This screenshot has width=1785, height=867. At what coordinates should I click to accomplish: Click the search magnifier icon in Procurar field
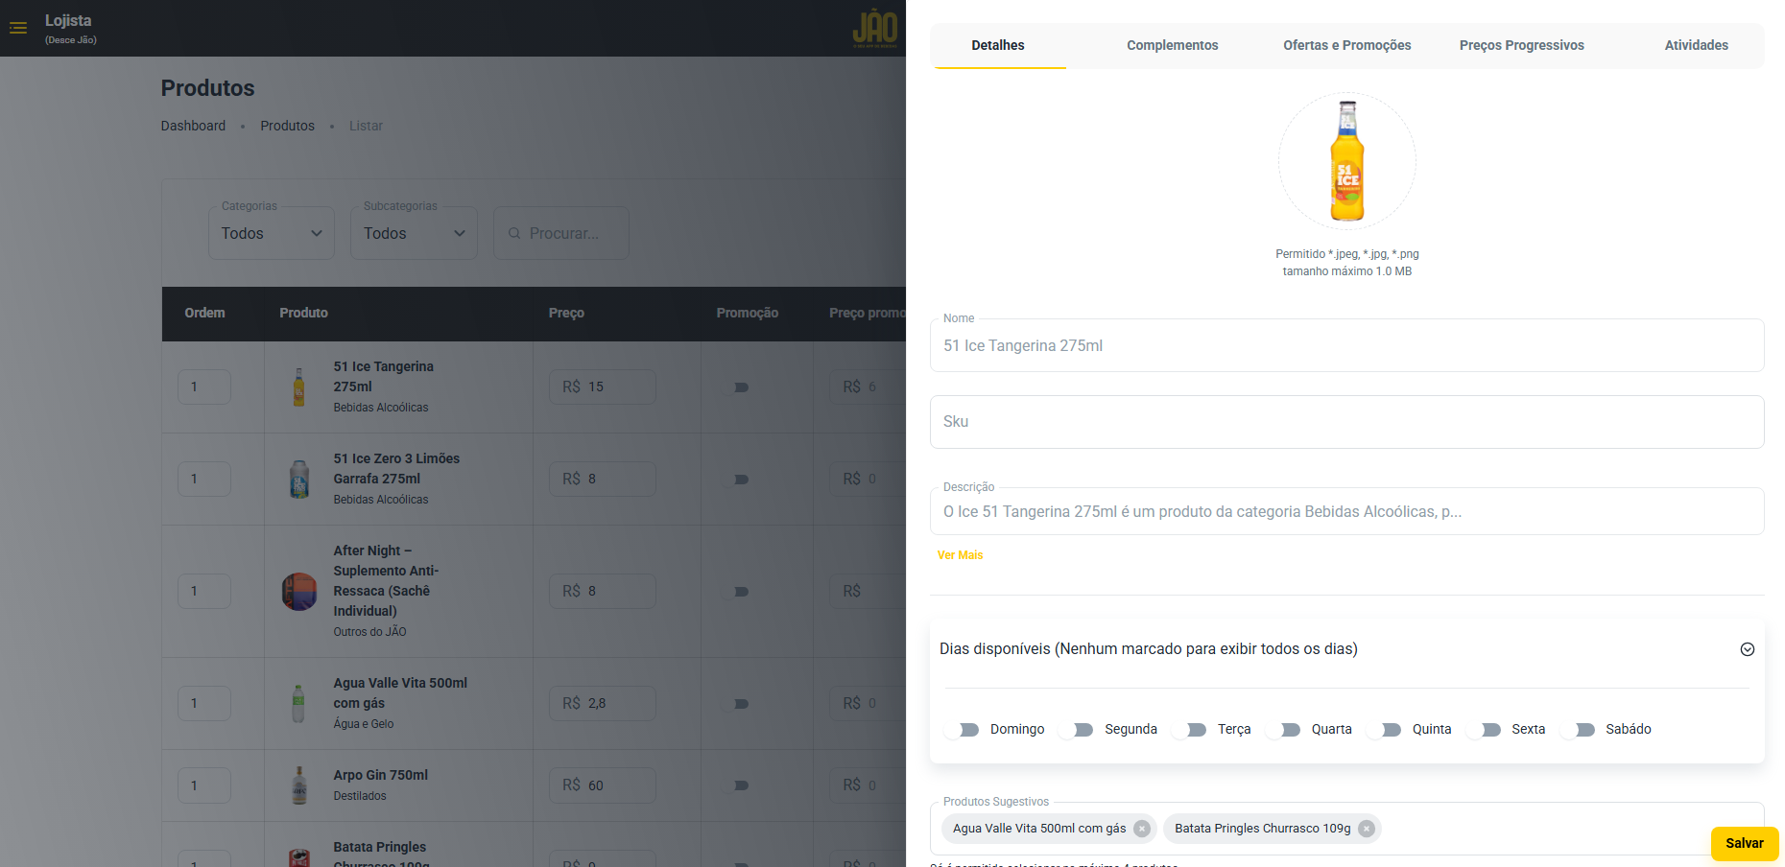pos(514,233)
